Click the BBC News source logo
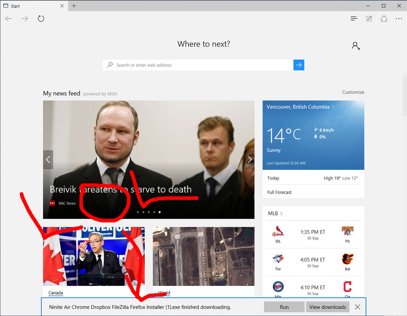 (x=52, y=203)
